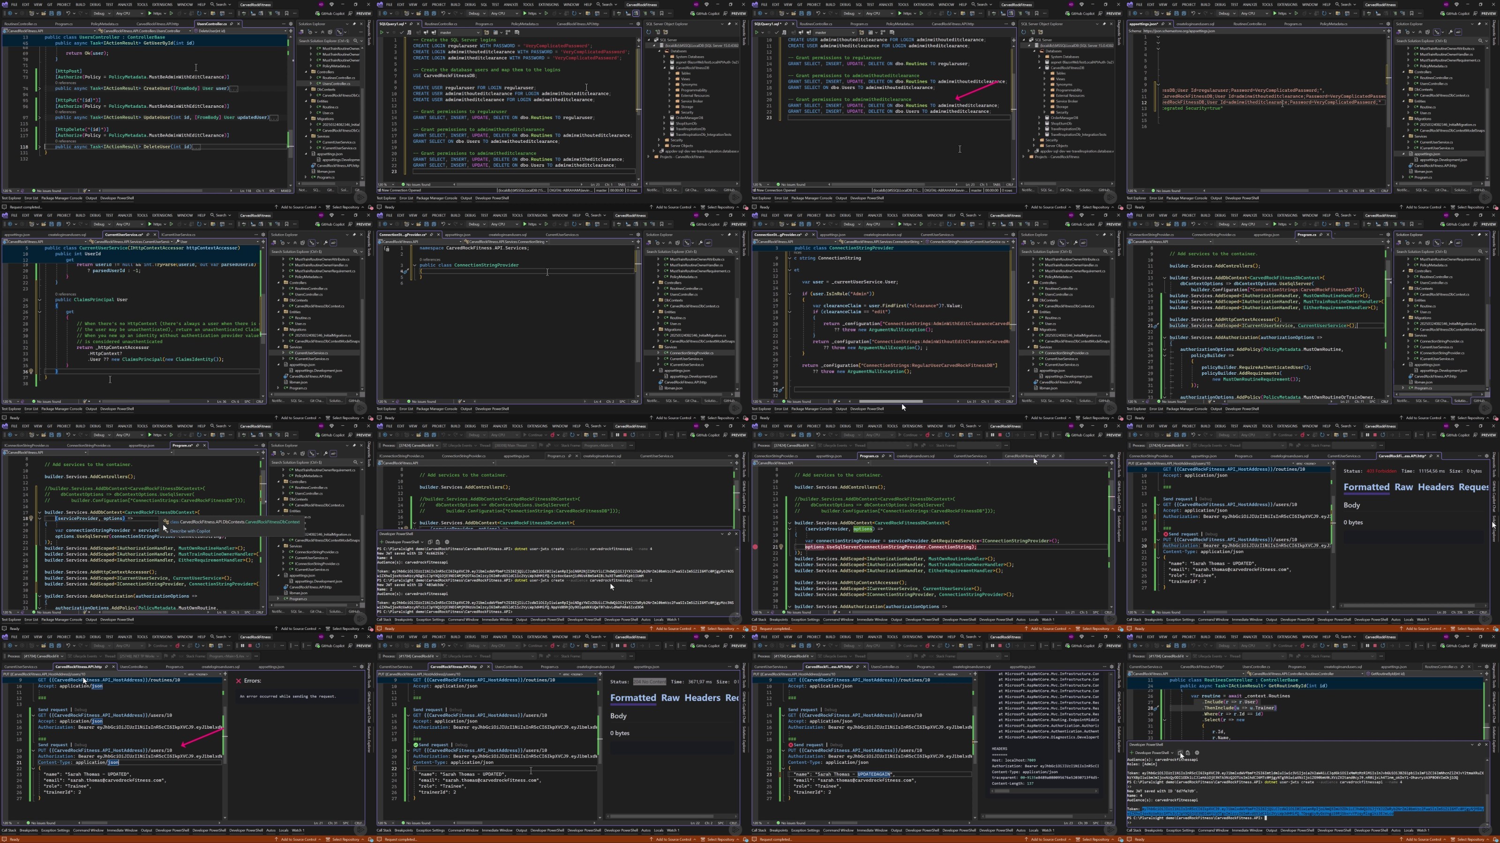Feedback icon beside GitHub Copilot in RoutinesController window
This screenshot has height=843, width=1500.
point(1476,645)
